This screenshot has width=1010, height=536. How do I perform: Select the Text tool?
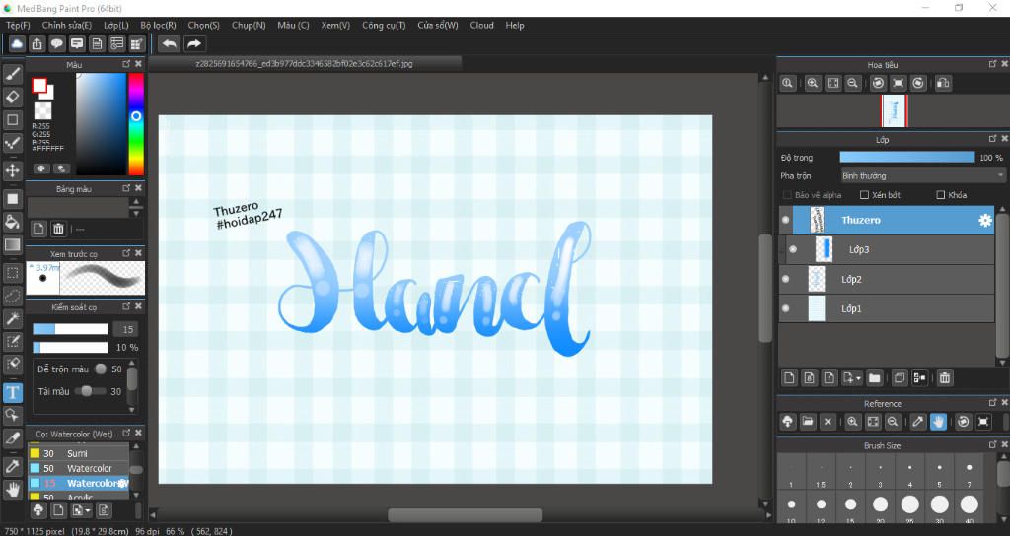pos(12,392)
